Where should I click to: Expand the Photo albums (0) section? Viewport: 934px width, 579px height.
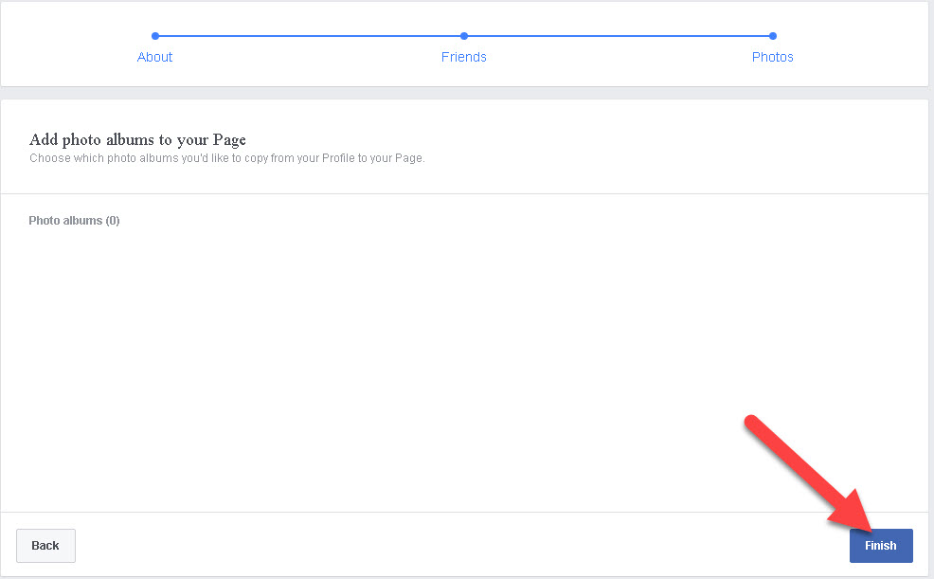pyautogui.click(x=74, y=220)
